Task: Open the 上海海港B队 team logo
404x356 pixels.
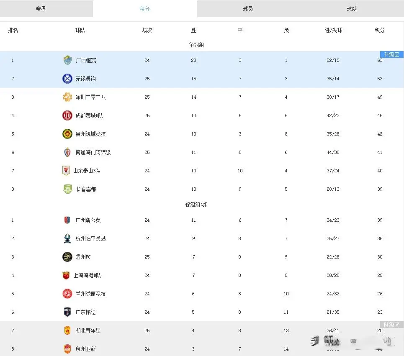Action: pyautogui.click(x=67, y=275)
